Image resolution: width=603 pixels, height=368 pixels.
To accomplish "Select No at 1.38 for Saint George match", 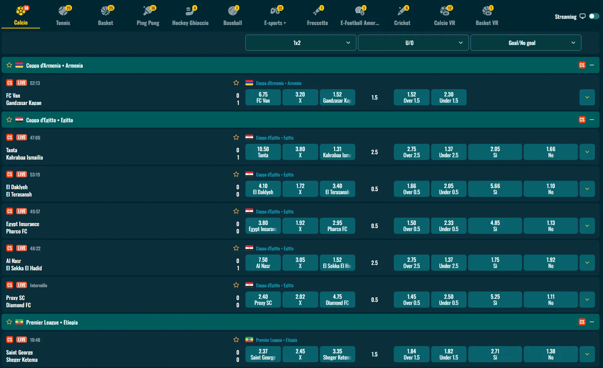I will 551,354.
